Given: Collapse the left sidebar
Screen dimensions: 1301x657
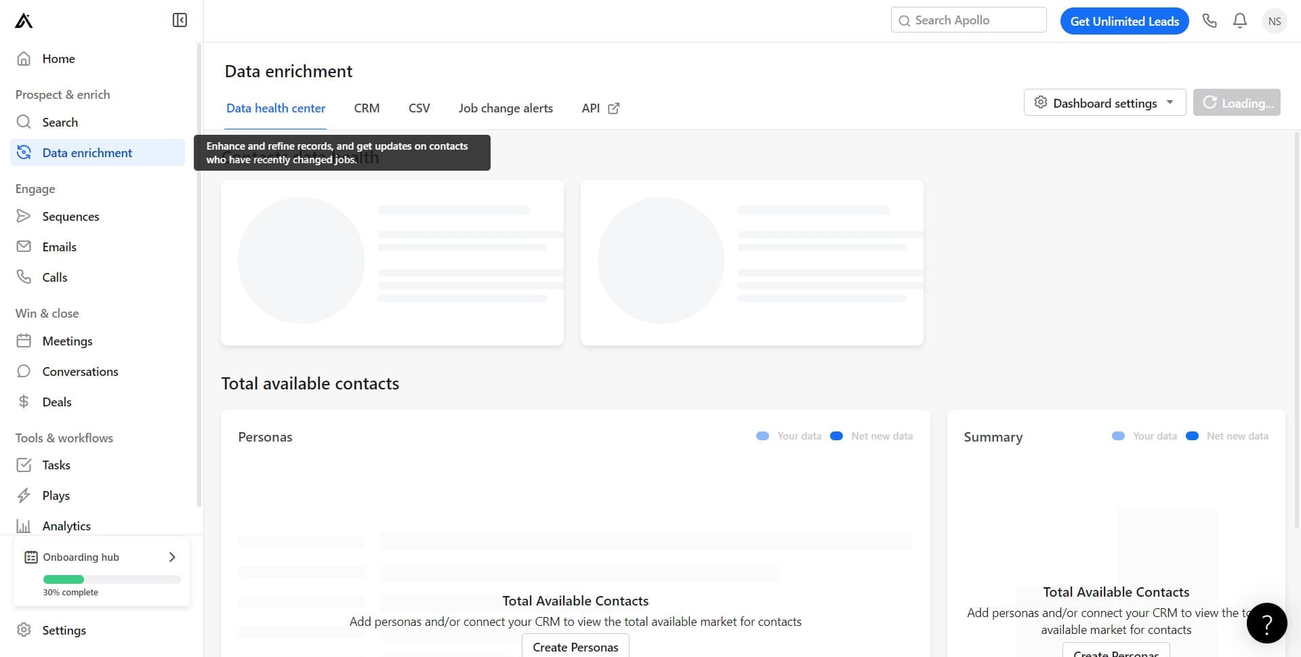Looking at the screenshot, I should pyautogui.click(x=179, y=20).
